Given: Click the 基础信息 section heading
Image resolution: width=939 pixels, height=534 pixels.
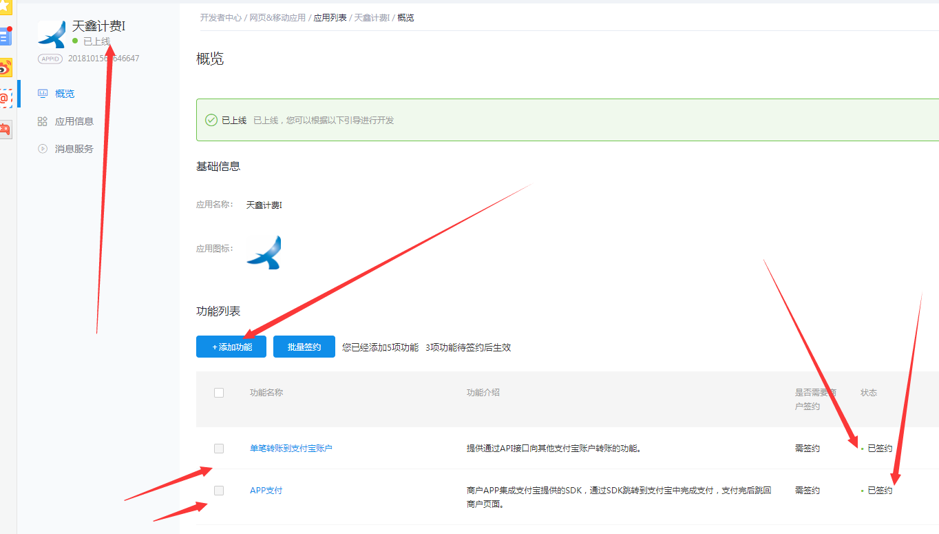Looking at the screenshot, I should pyautogui.click(x=218, y=166).
